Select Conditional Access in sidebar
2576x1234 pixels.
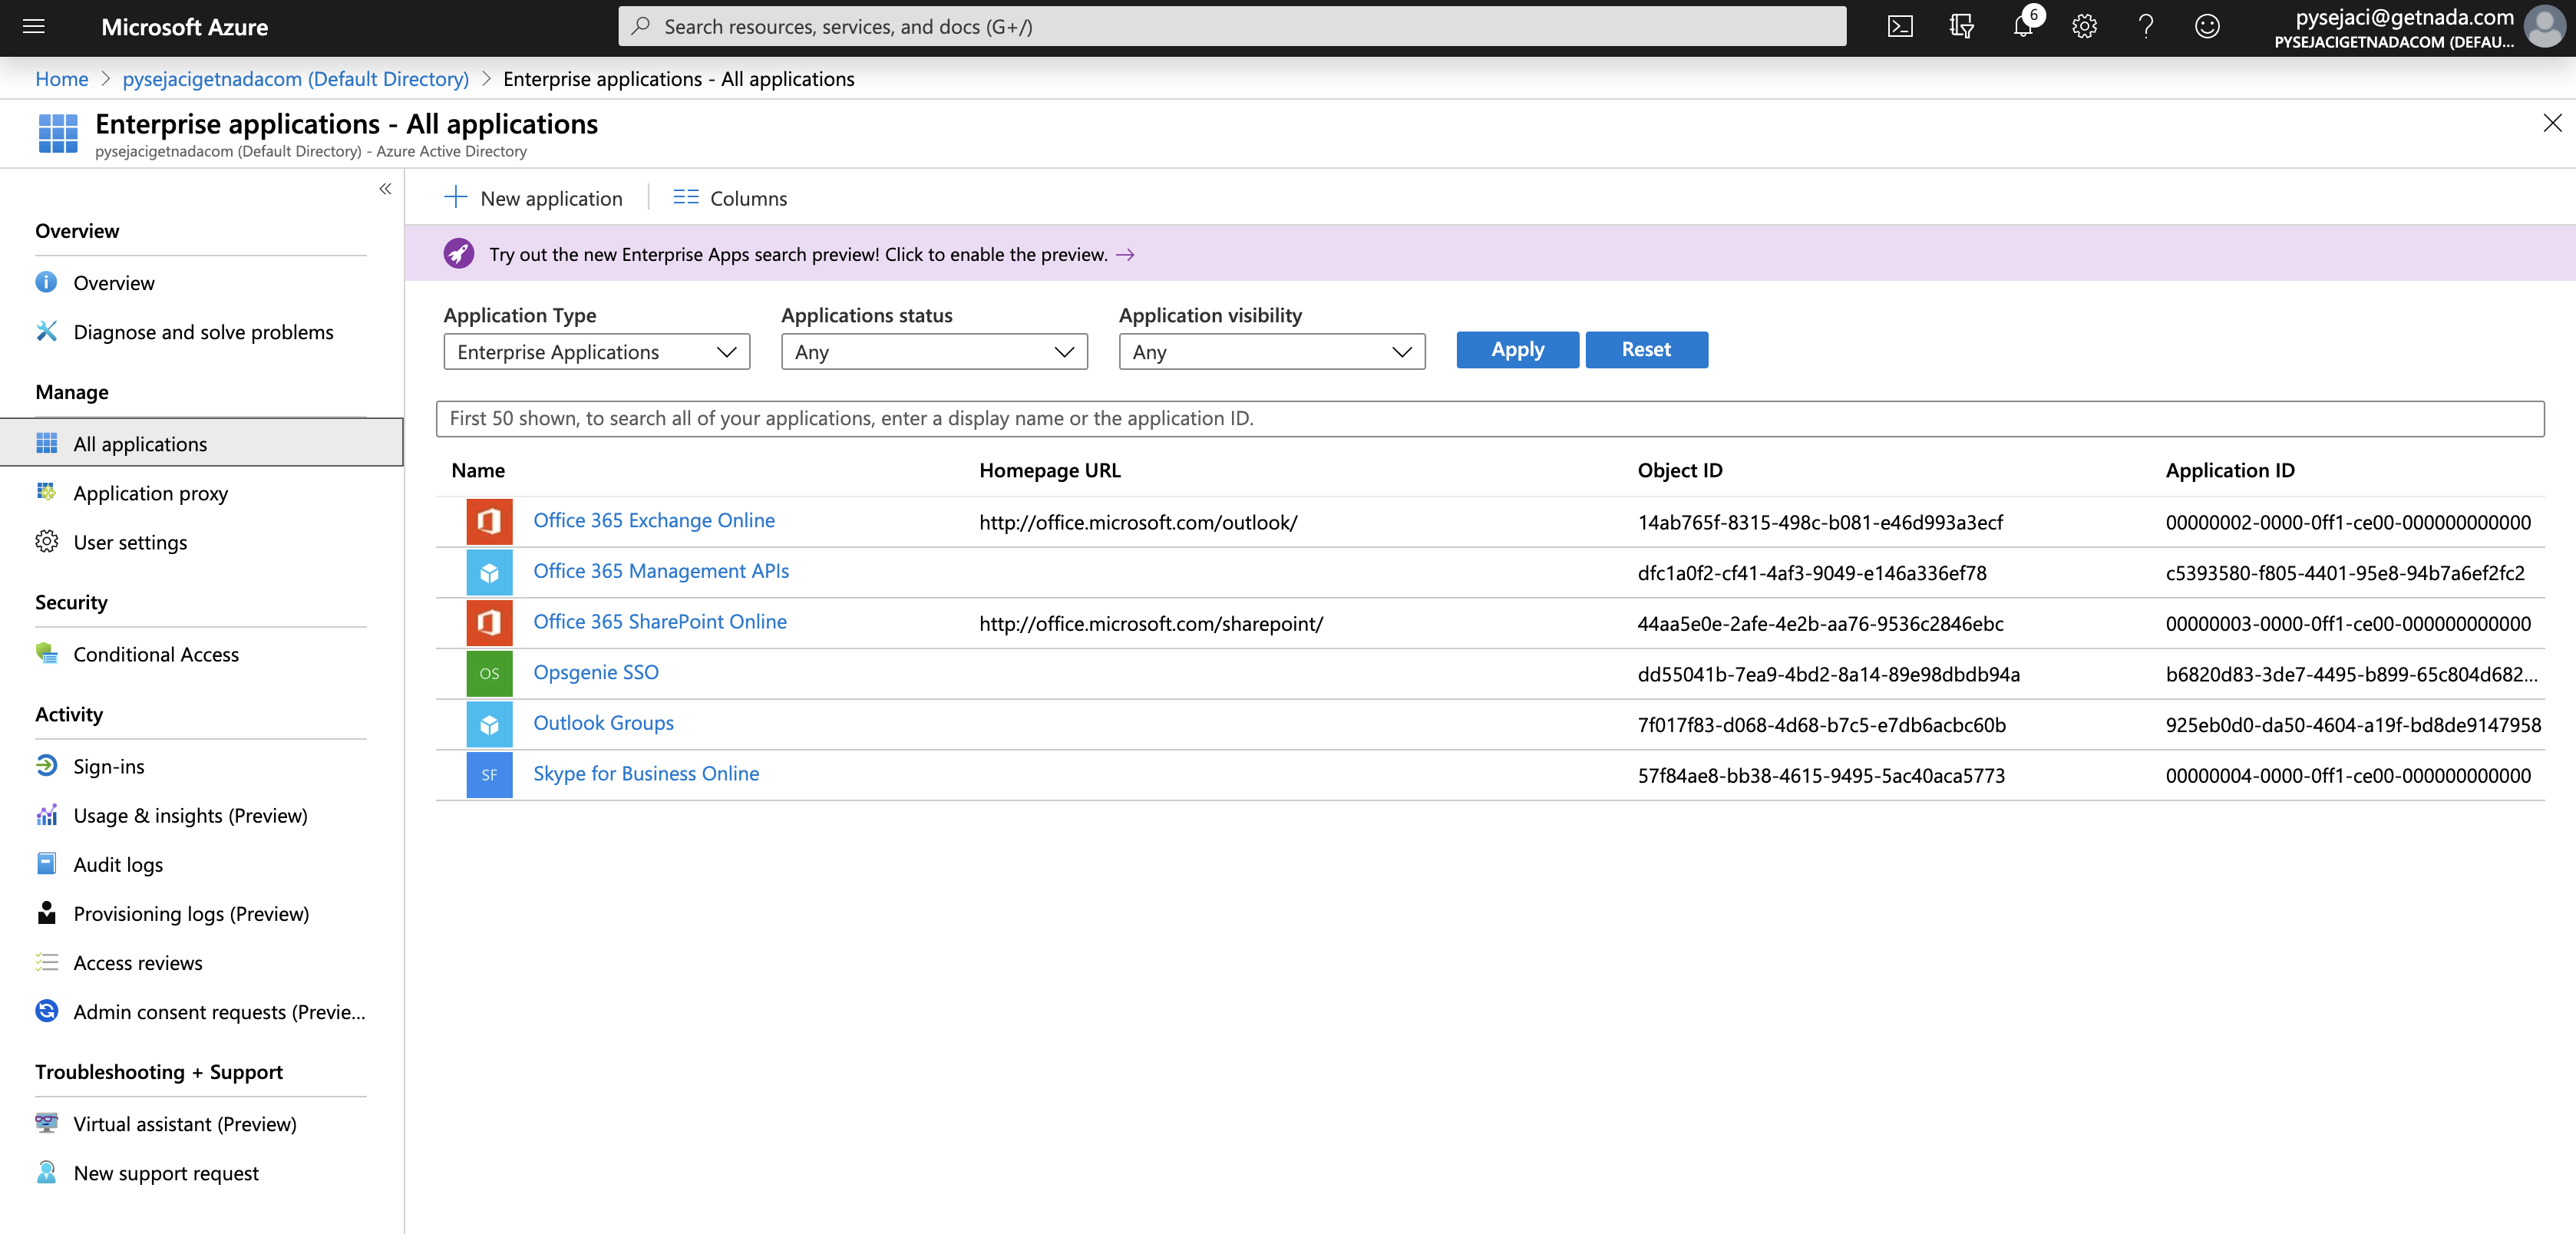pyautogui.click(x=156, y=654)
